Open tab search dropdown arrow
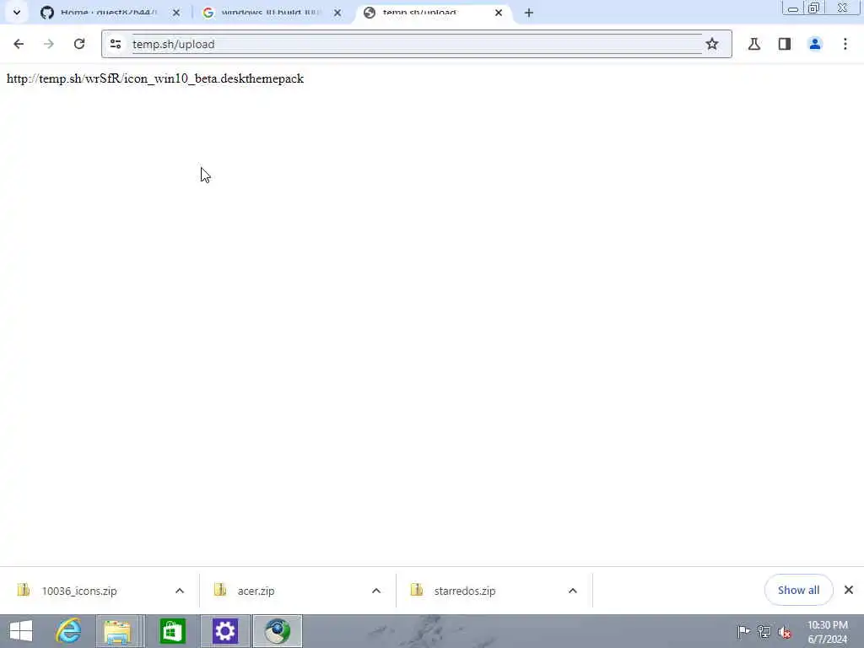This screenshot has height=648, width=864. pos(17,12)
